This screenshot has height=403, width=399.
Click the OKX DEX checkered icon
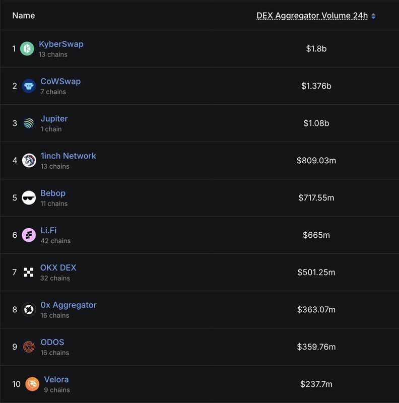pos(29,272)
